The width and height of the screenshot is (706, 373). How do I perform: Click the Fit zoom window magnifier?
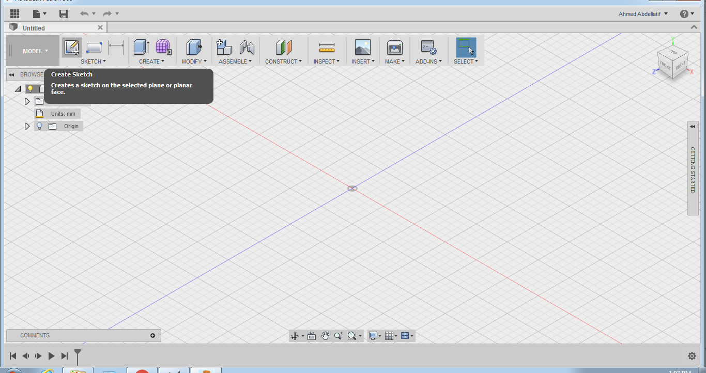[352, 336]
